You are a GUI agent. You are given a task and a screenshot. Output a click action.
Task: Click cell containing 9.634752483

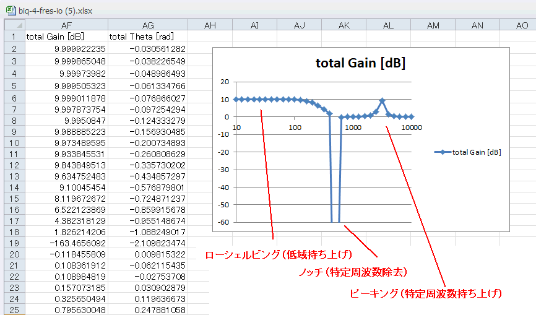66,176
